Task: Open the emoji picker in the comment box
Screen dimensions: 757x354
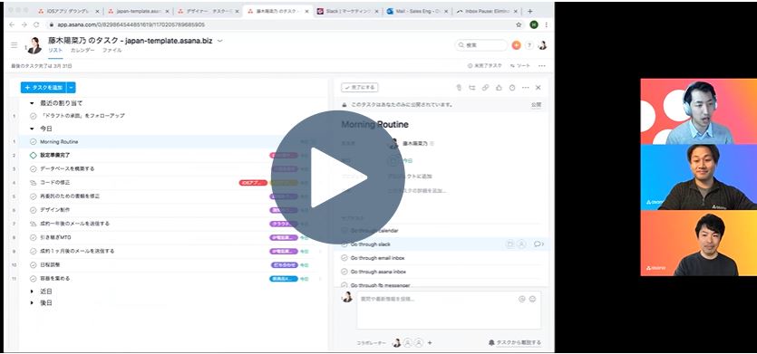Action: (532, 299)
